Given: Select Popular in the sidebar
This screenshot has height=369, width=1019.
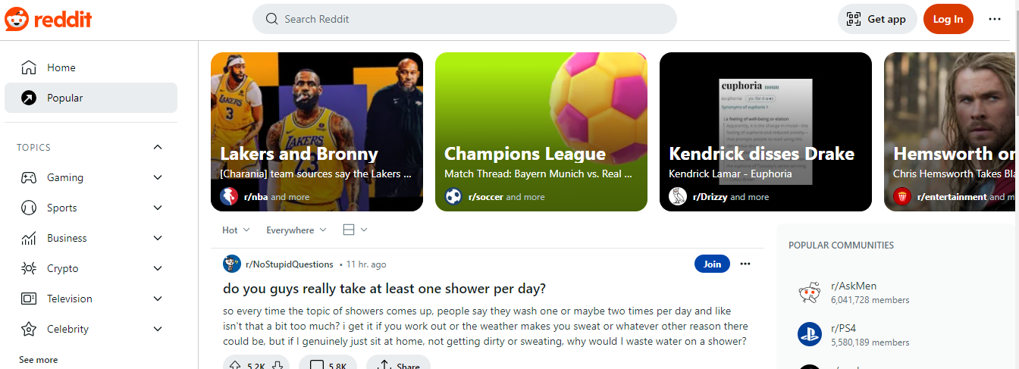Looking at the screenshot, I should pyautogui.click(x=65, y=98).
